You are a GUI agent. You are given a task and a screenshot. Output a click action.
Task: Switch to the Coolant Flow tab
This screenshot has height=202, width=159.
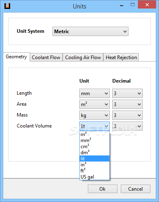(46, 57)
